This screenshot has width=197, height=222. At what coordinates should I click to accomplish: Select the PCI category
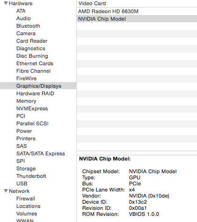pyautogui.click(x=21, y=116)
